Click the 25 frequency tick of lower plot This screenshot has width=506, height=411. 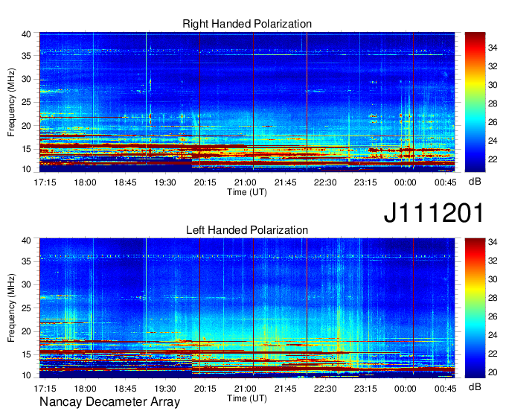click(x=26, y=308)
